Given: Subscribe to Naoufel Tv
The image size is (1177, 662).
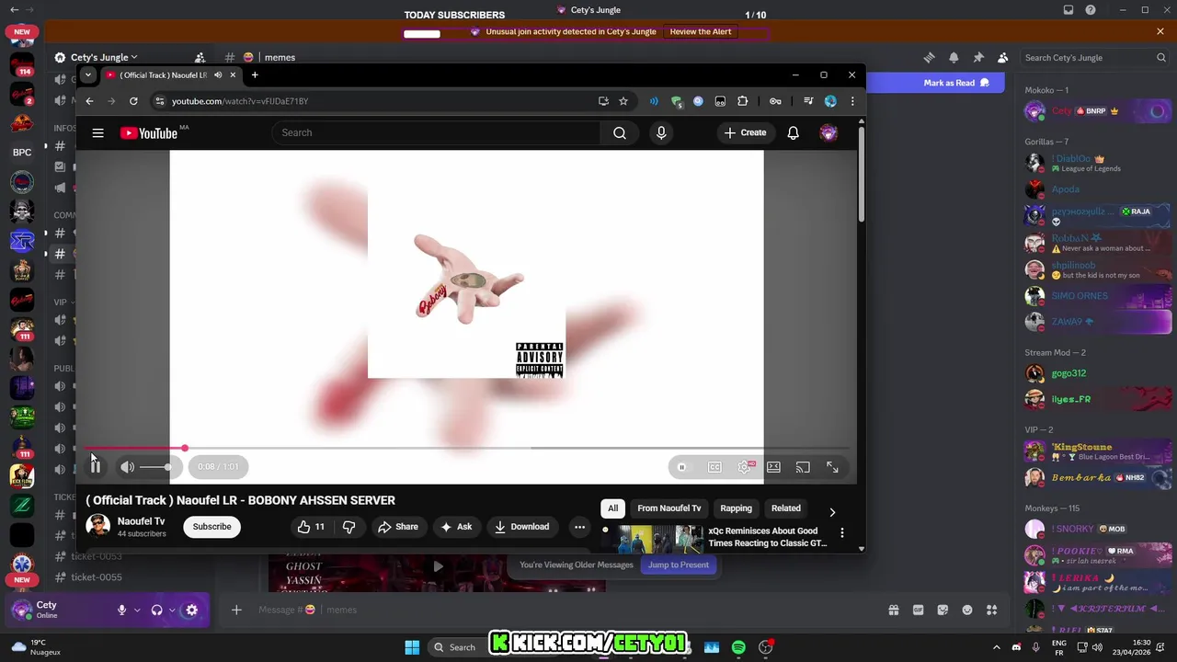Looking at the screenshot, I should pyautogui.click(x=211, y=527).
